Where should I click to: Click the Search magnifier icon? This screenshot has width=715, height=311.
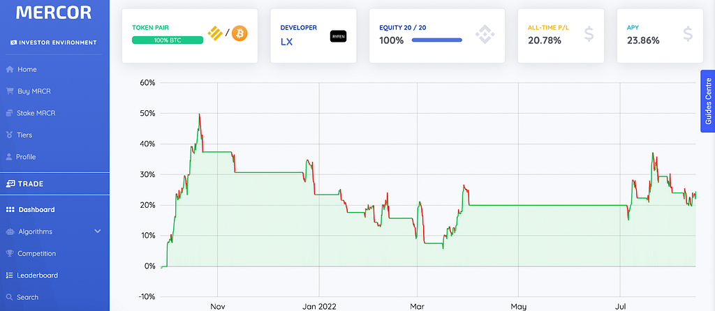click(x=10, y=297)
